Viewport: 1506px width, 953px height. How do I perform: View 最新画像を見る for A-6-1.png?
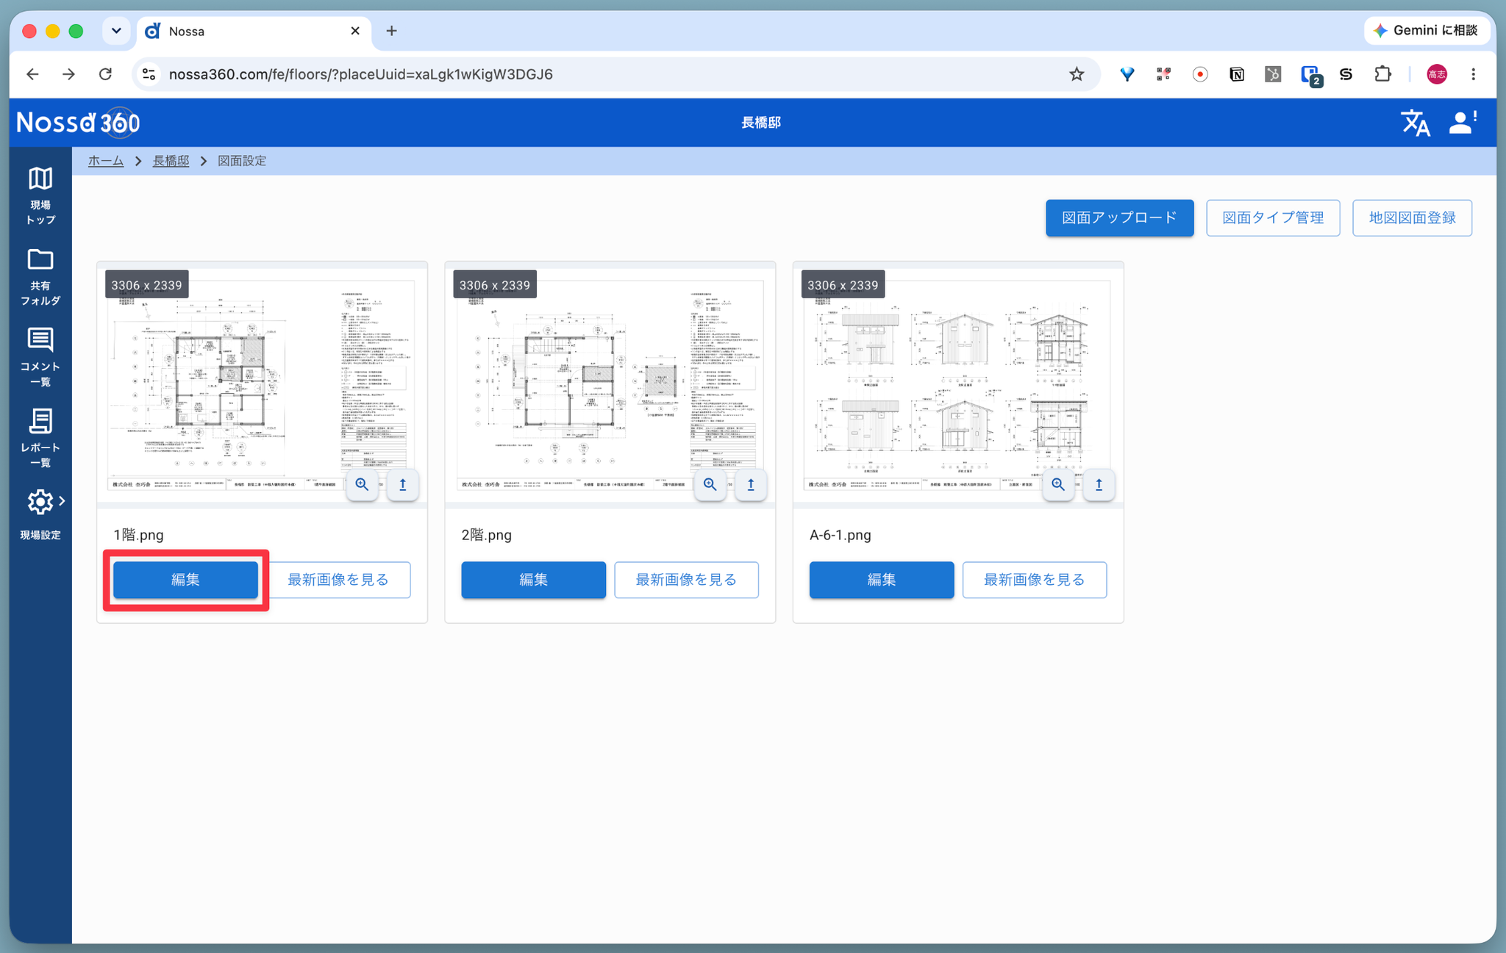[x=1034, y=580]
